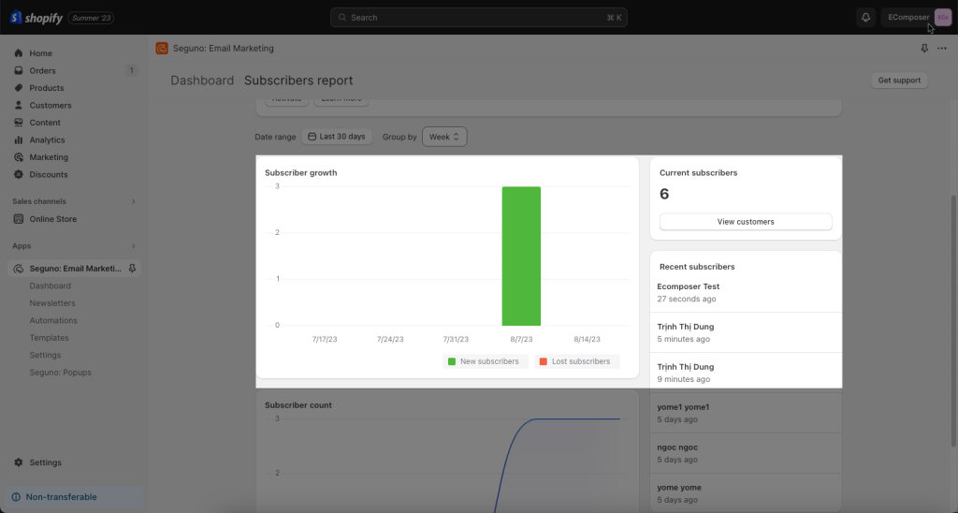Click the Products tag icon
958x513 pixels.
pyautogui.click(x=19, y=87)
